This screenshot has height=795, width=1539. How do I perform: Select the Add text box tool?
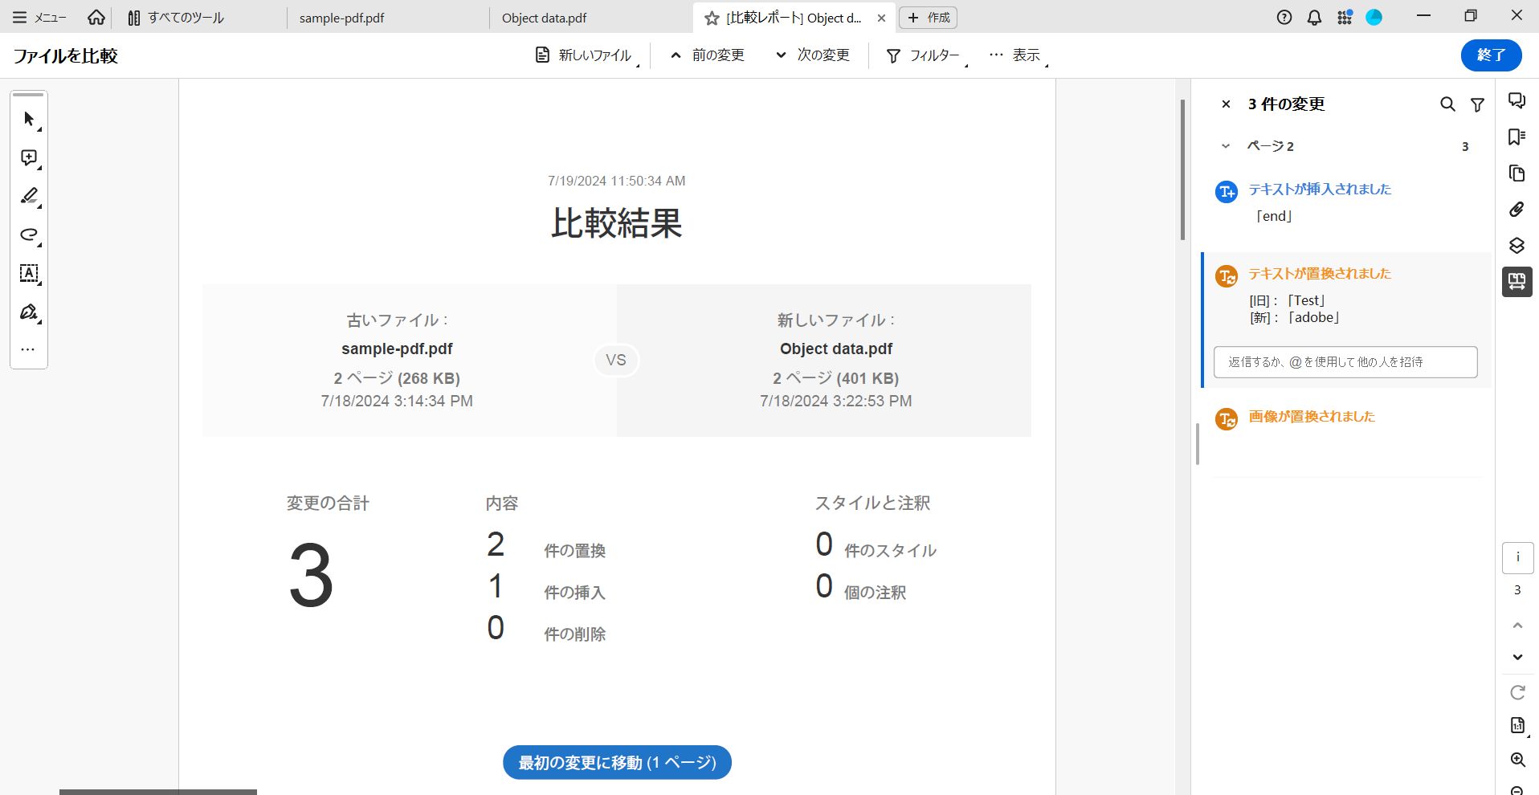pyautogui.click(x=28, y=274)
